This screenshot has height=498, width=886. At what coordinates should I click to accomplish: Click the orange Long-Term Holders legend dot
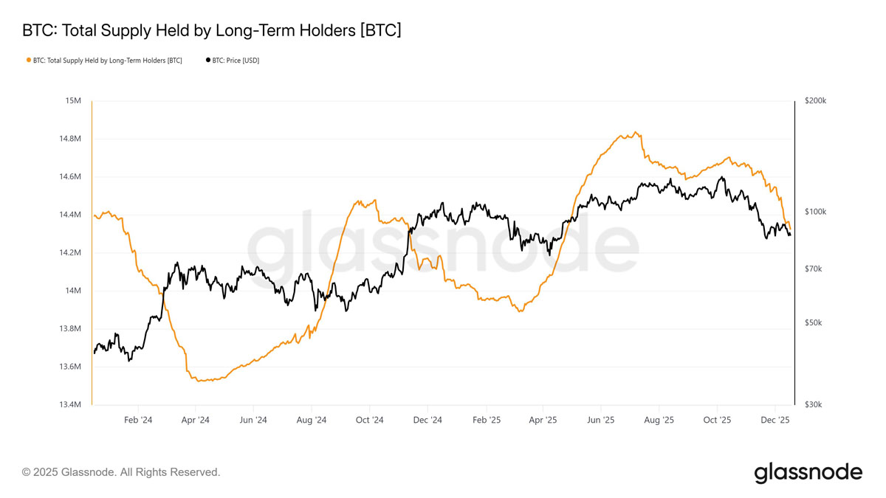click(29, 60)
